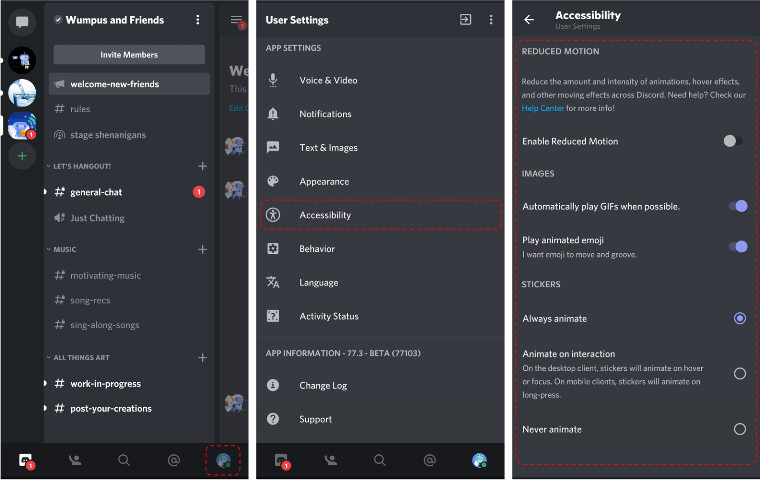
Task: Open Text & Images settings
Action: click(x=380, y=148)
